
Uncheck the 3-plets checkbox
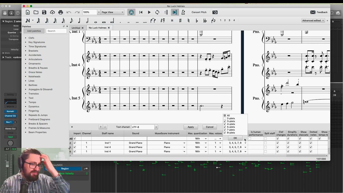pyautogui.click(x=225, y=121)
